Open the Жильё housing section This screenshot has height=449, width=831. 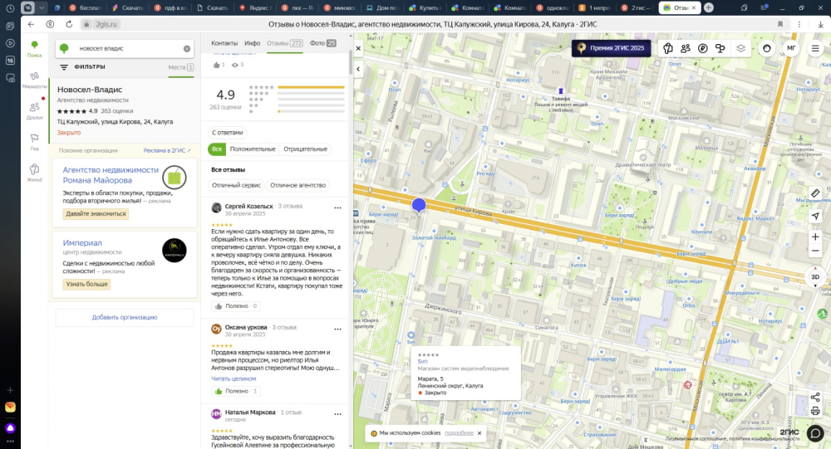34,173
